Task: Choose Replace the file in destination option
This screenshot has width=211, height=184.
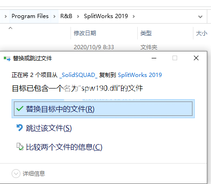Action: 103,109
